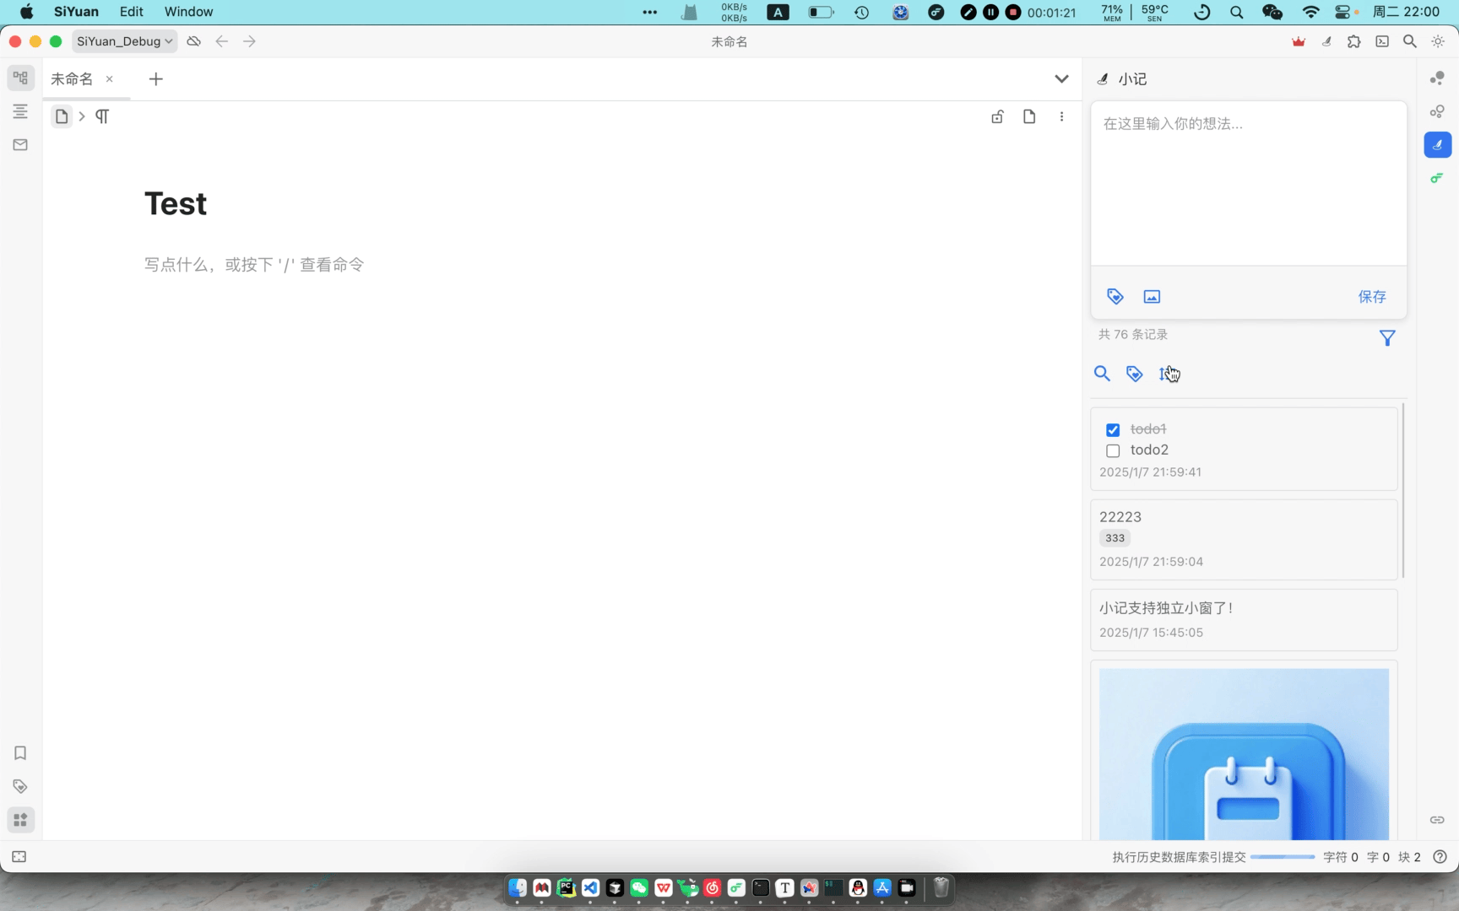Open the document tree panel in left sidebar
The image size is (1459, 911).
20,78
